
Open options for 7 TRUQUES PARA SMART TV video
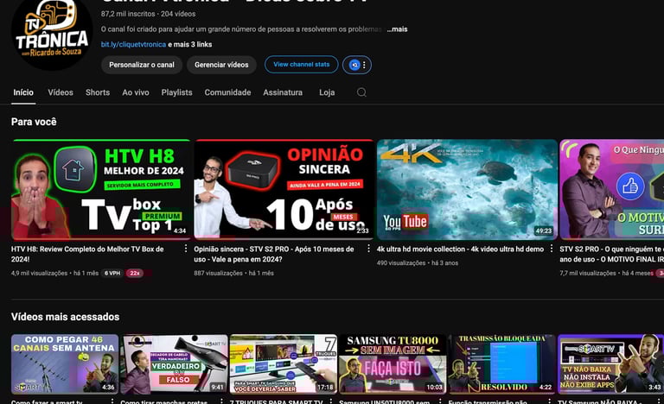point(331,401)
